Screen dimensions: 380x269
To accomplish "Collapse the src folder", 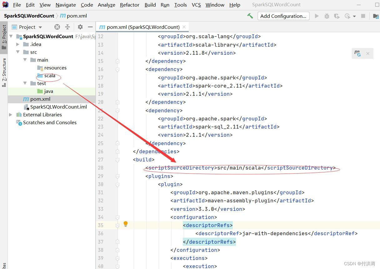I will [18, 52].
